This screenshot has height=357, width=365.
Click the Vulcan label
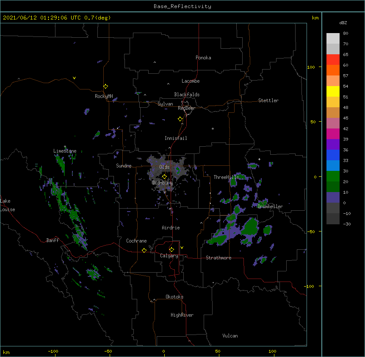(x=230, y=336)
